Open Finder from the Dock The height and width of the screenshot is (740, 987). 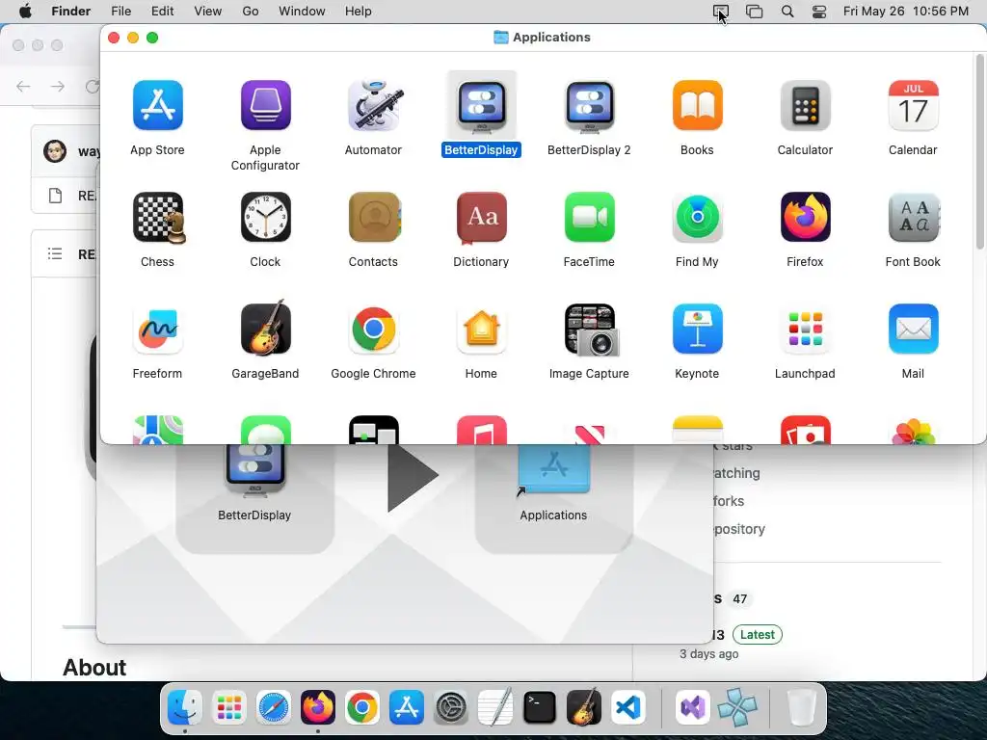[x=184, y=707]
